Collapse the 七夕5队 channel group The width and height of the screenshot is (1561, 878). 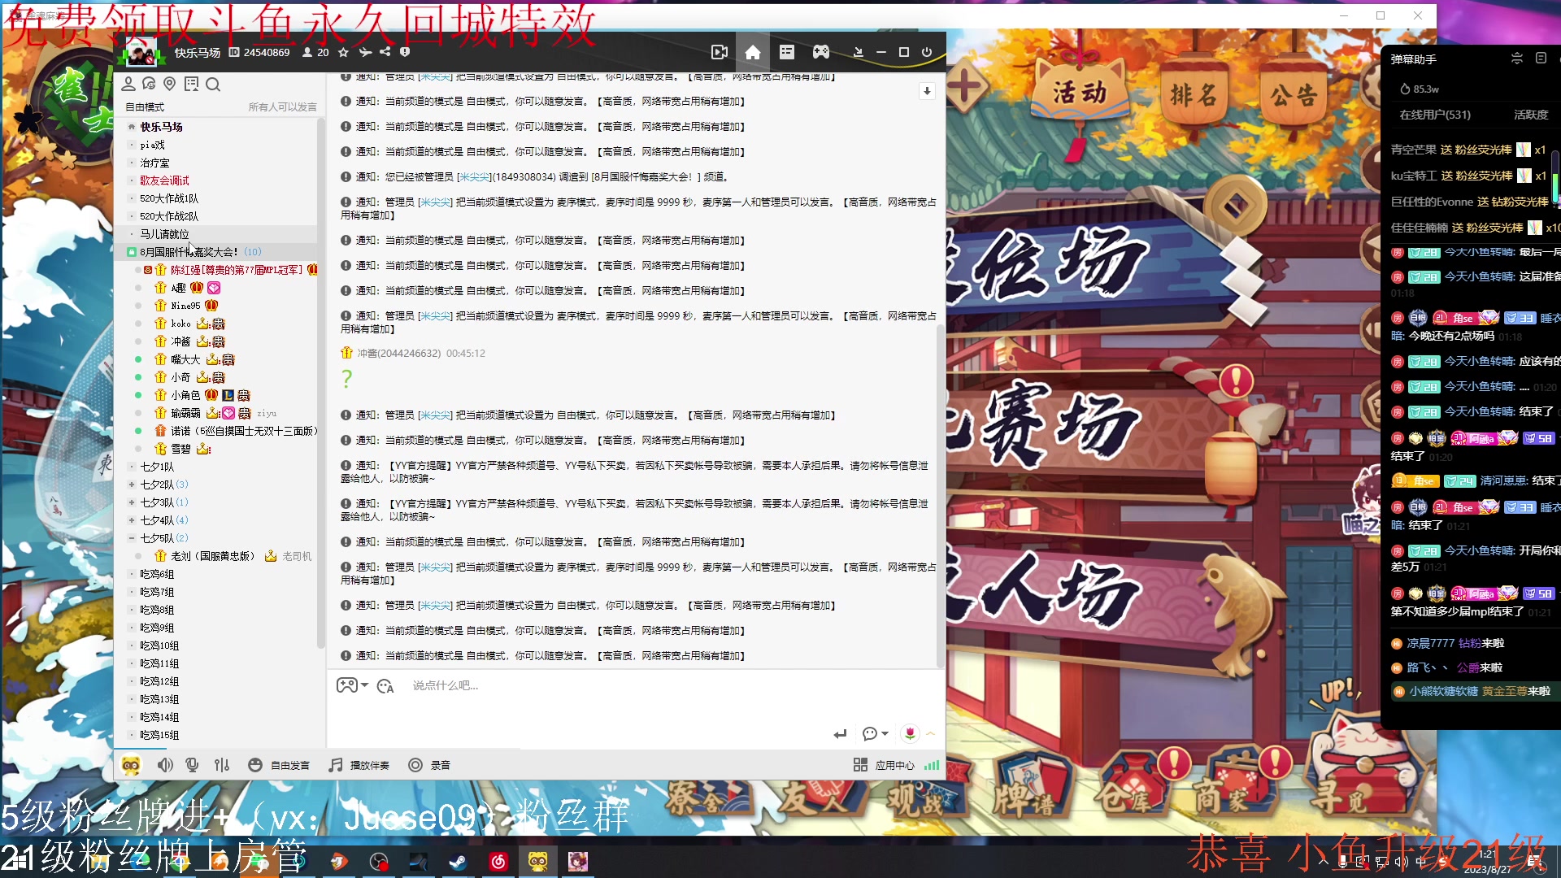pos(132,538)
